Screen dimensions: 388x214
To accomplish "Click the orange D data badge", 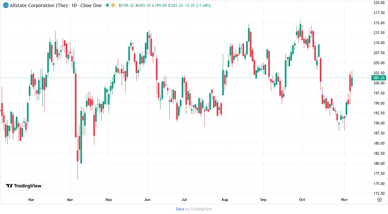I will click(x=113, y=5).
